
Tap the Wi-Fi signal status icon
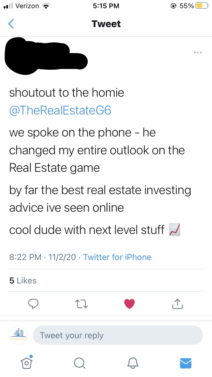(45, 6)
